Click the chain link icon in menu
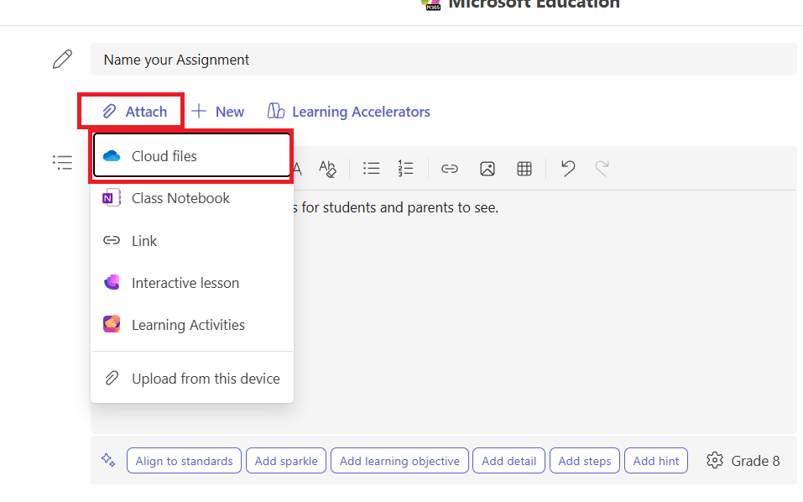Viewport: 803px width, 502px height. point(111,240)
